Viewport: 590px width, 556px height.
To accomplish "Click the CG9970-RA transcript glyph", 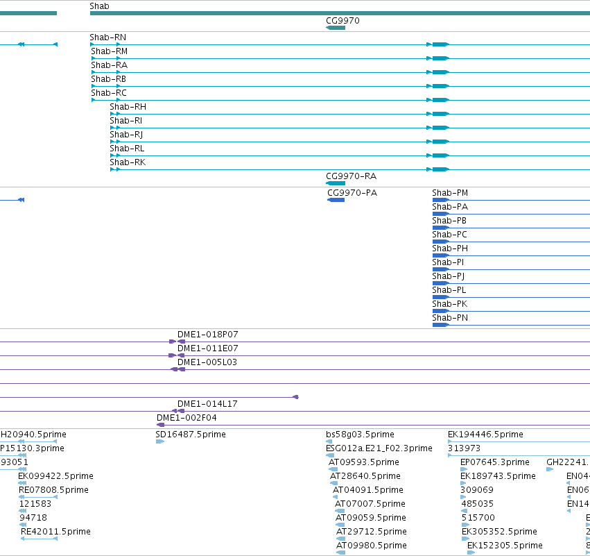I will tap(336, 183).
